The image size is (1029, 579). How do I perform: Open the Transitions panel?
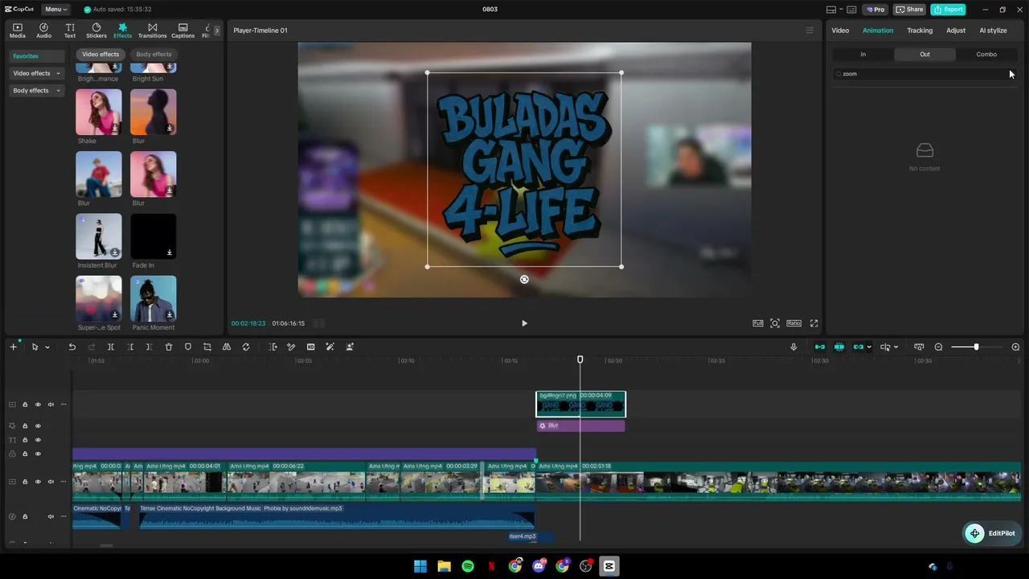(x=152, y=31)
